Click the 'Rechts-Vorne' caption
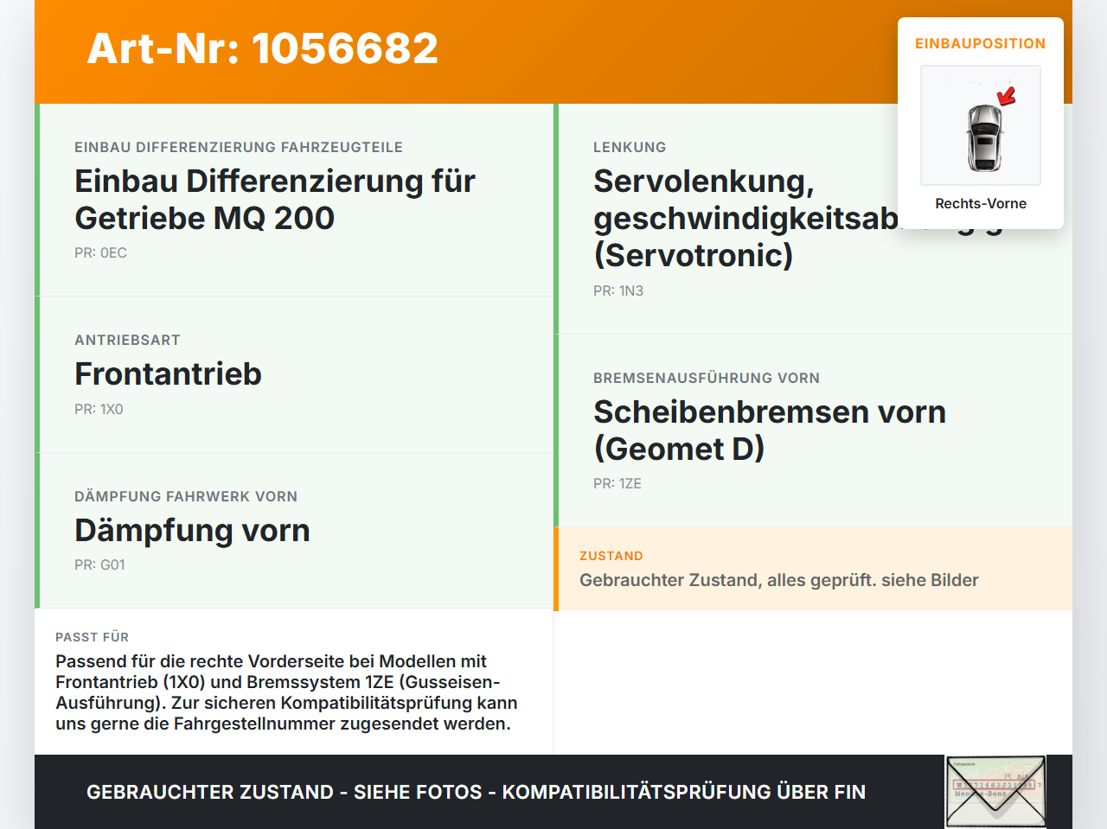This screenshot has width=1107, height=829. tap(981, 203)
